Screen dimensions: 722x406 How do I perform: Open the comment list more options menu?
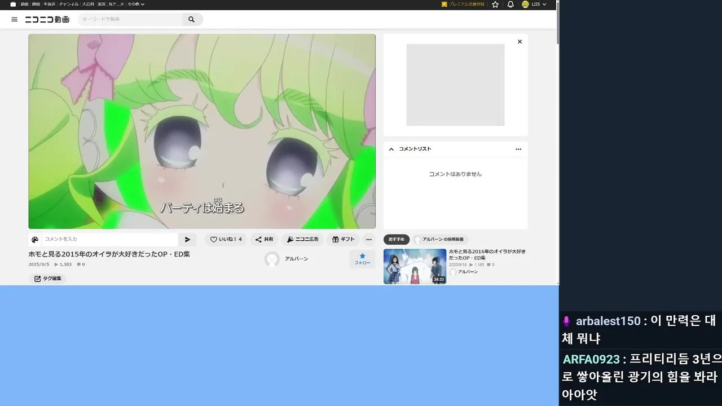click(518, 149)
